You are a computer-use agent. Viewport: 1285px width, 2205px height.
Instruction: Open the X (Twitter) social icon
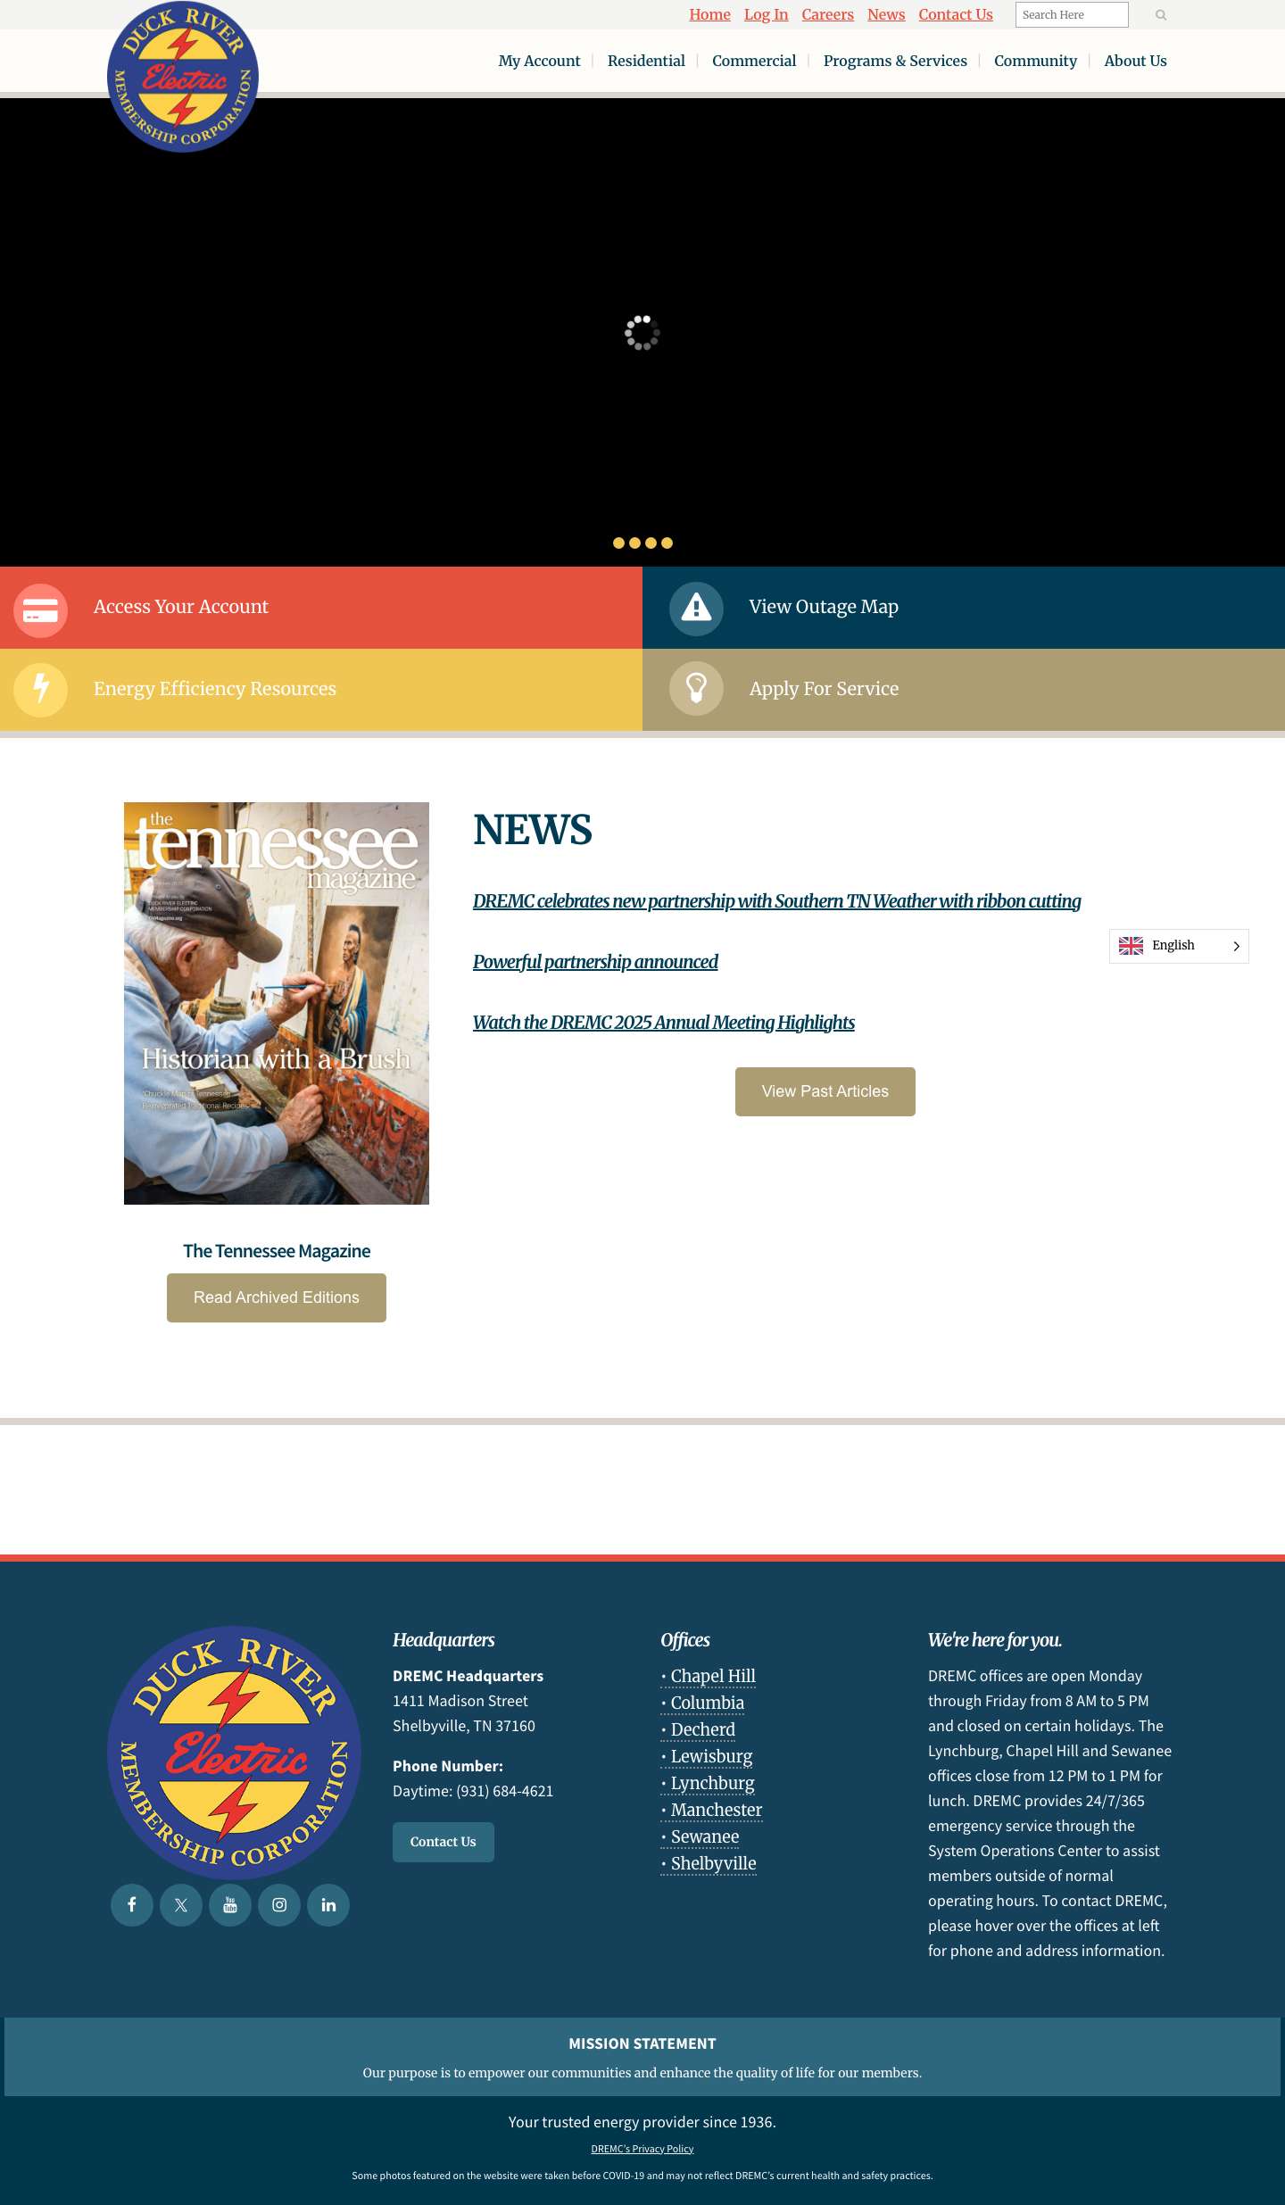[181, 1905]
